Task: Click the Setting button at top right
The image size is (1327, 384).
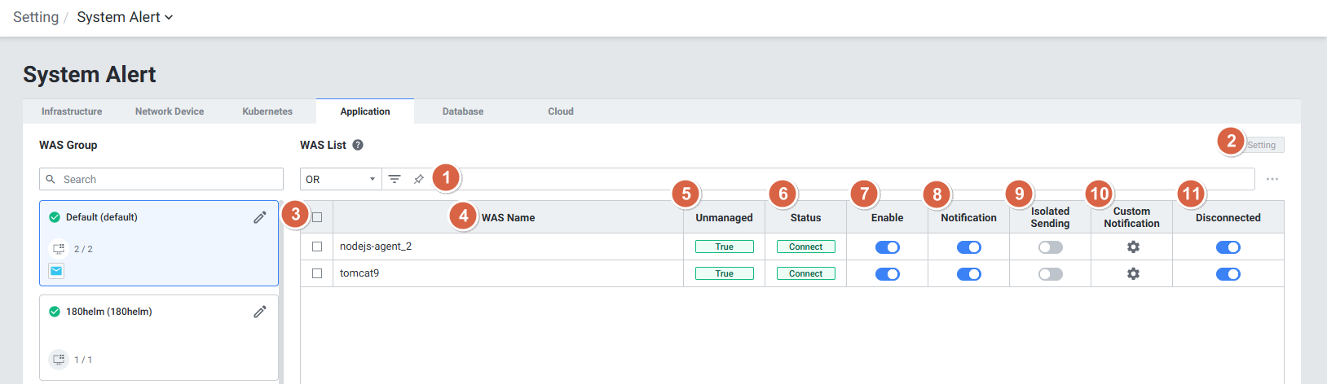Action: coord(1261,145)
